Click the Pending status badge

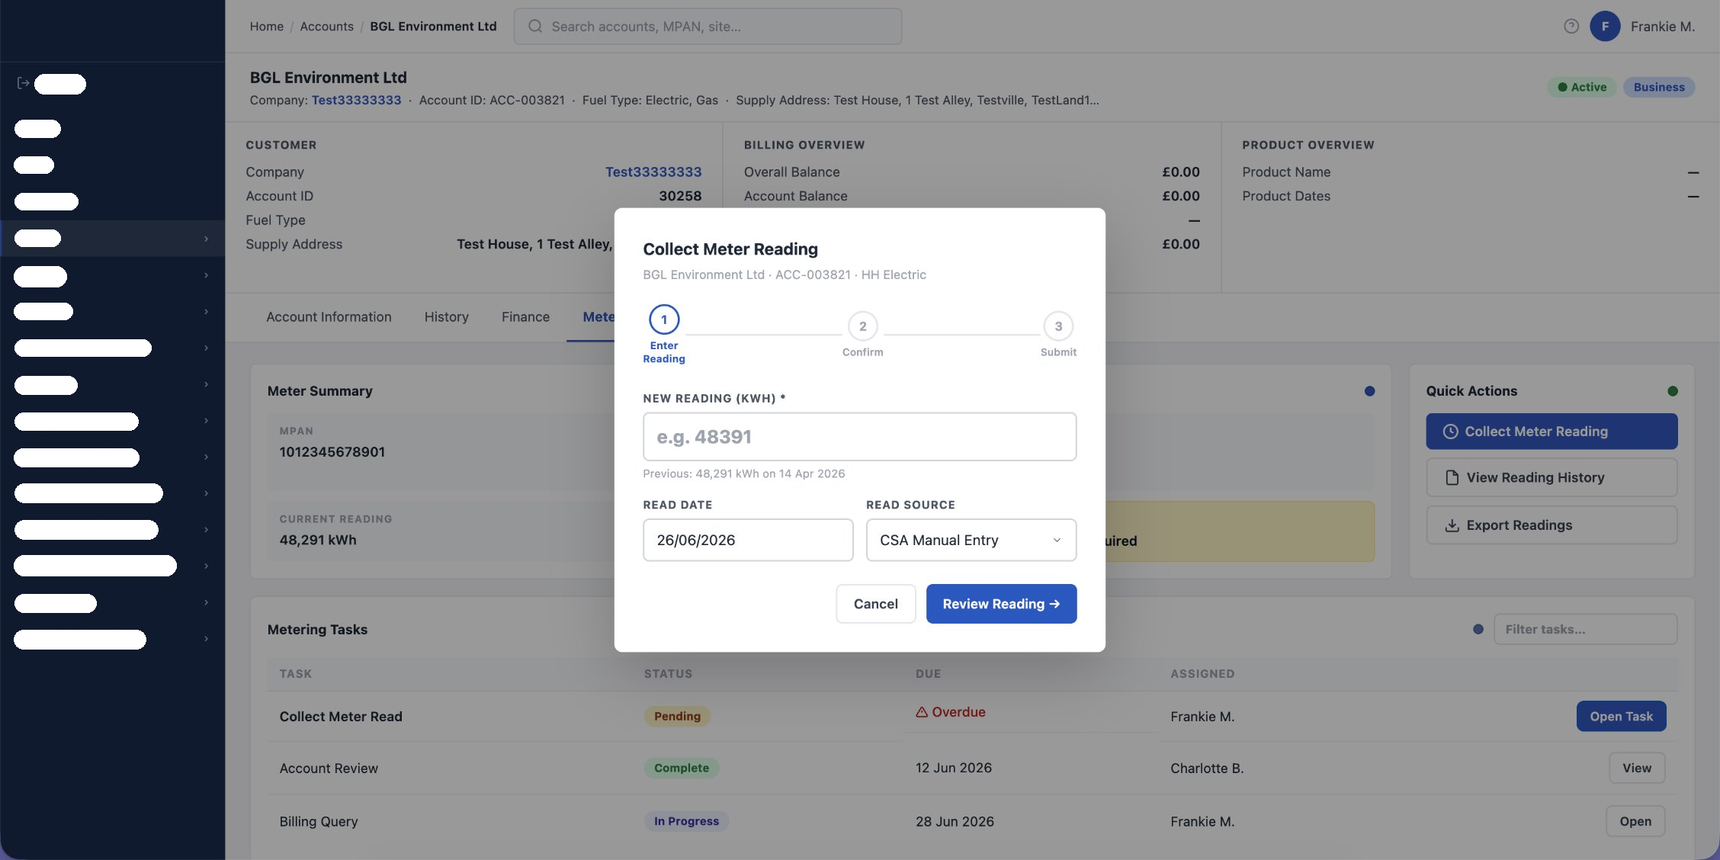pyautogui.click(x=677, y=717)
